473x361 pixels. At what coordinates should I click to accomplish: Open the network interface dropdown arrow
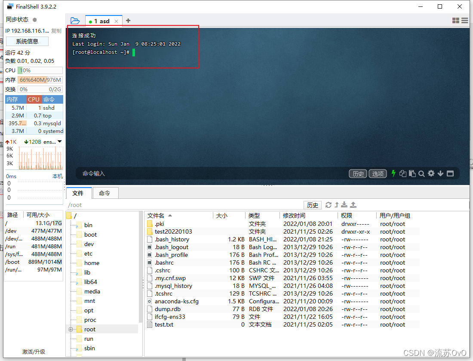pyautogui.click(x=60, y=142)
